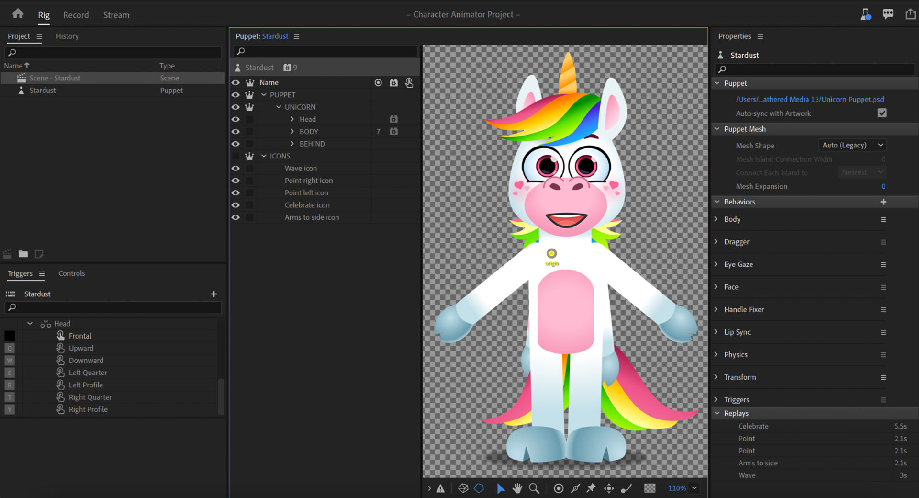Pick the Pin tool in the puppet toolbar
This screenshot has height=498, width=919.
592,488
